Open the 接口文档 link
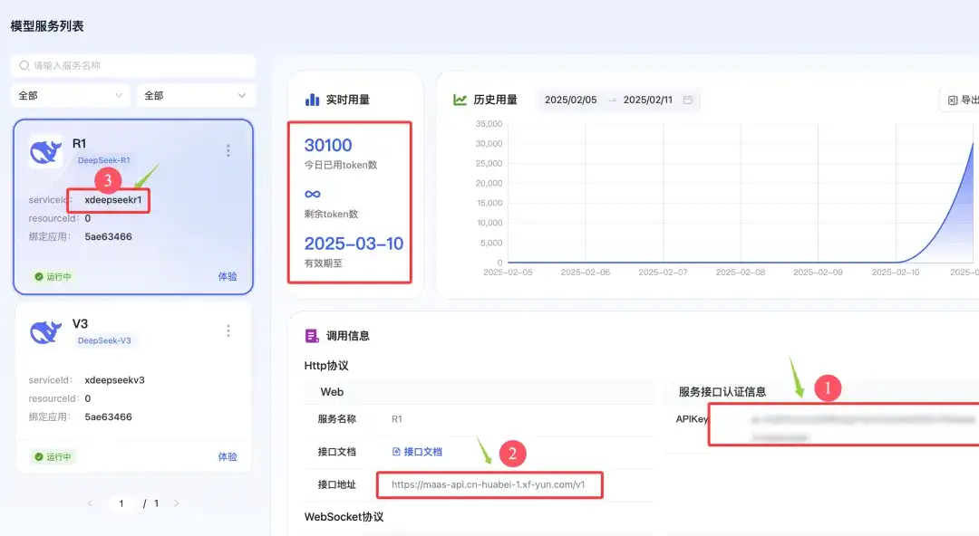This screenshot has height=536, width=979. [417, 452]
